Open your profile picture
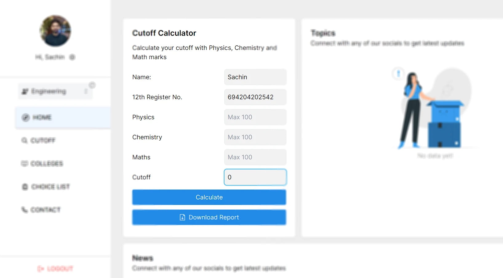 click(55, 31)
